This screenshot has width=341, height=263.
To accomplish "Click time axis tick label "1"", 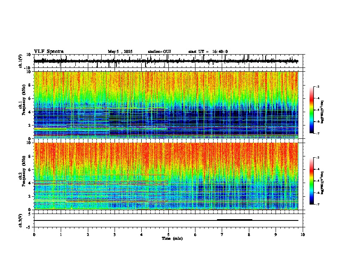I will coord(61,235).
